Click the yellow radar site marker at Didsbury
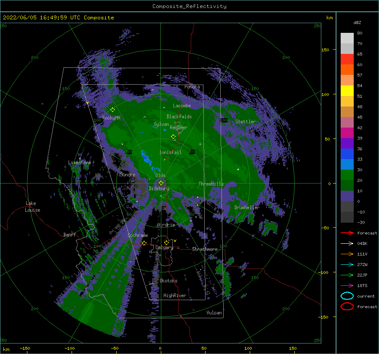The height and width of the screenshot is (354, 379). [161, 183]
